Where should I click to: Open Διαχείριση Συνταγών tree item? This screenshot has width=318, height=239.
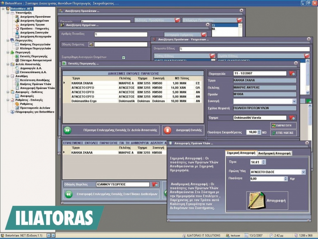(x=34, y=32)
